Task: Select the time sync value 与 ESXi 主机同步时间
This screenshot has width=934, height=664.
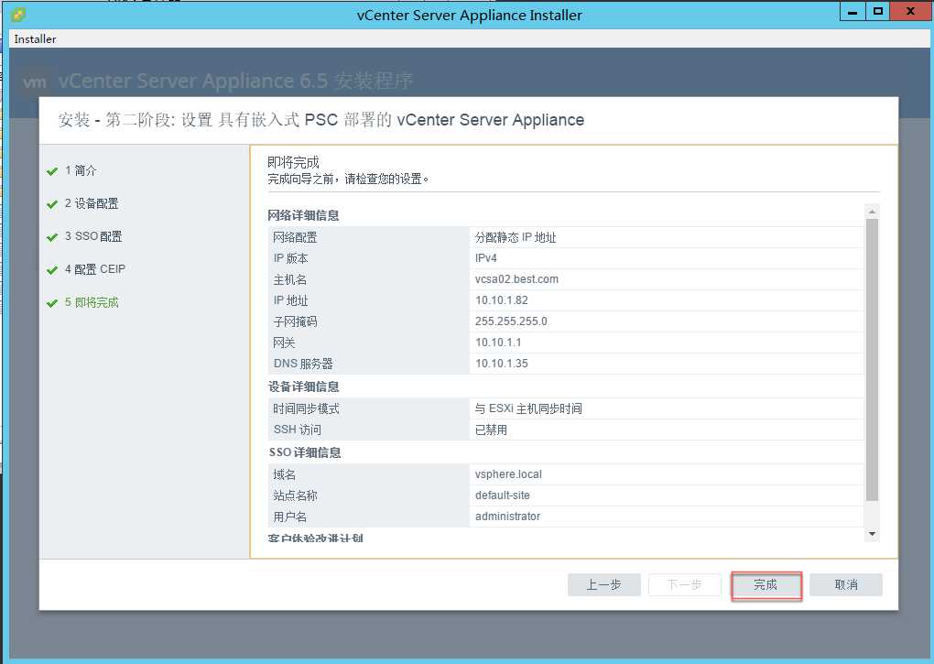Action: 528,408
